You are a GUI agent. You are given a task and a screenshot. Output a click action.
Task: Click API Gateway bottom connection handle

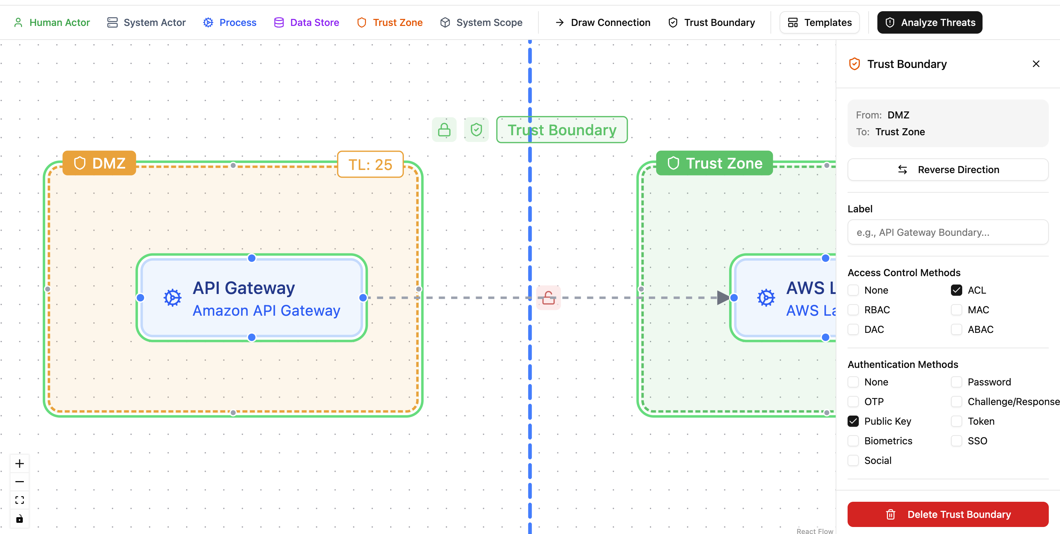click(251, 337)
